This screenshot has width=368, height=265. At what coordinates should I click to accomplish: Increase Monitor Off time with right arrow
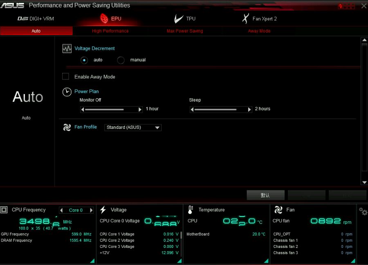tap(140, 109)
